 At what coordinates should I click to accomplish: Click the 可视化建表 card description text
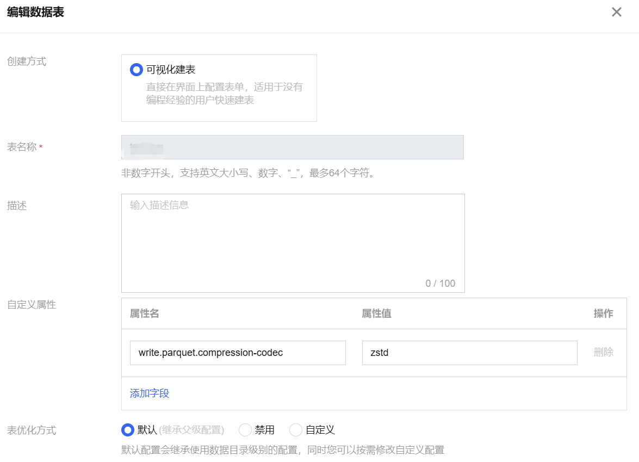(x=224, y=94)
